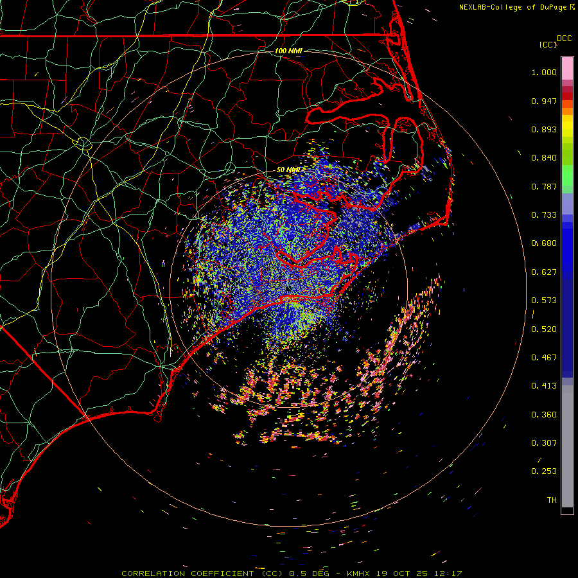
Task: Click the 0.573 legend value
Action: (x=544, y=301)
